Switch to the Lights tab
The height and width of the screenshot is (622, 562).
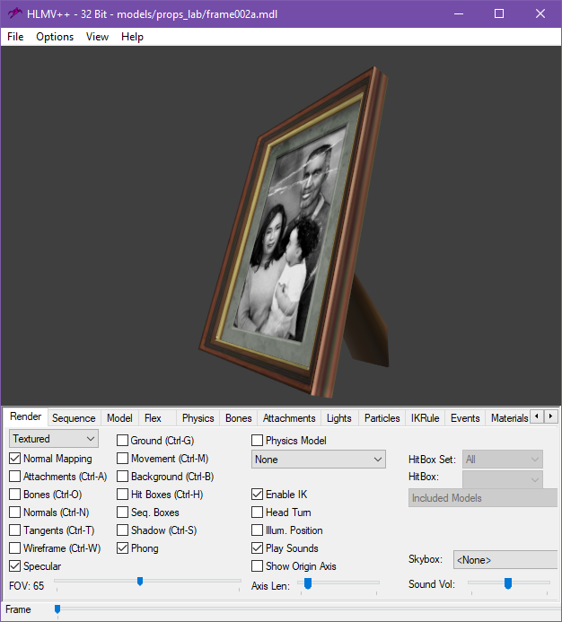pos(339,418)
